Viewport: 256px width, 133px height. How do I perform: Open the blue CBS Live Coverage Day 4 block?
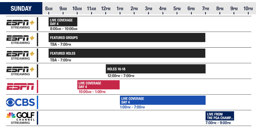(162, 100)
